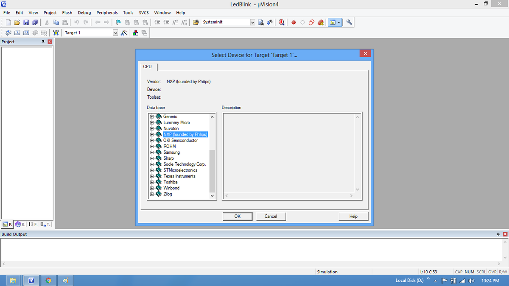The width and height of the screenshot is (509, 286).
Task: Select ROHM in the vendor list
Action: pos(169,146)
